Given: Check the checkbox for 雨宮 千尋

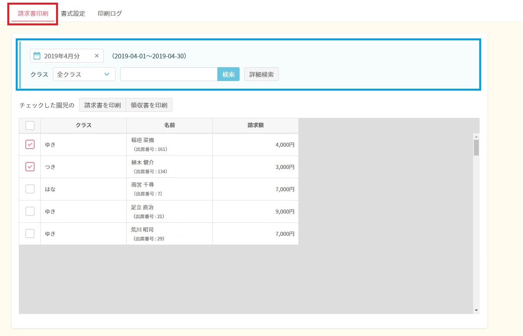Looking at the screenshot, I should pos(30,189).
